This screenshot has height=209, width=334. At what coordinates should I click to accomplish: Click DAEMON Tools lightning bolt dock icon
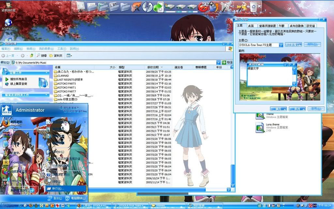point(147,7)
